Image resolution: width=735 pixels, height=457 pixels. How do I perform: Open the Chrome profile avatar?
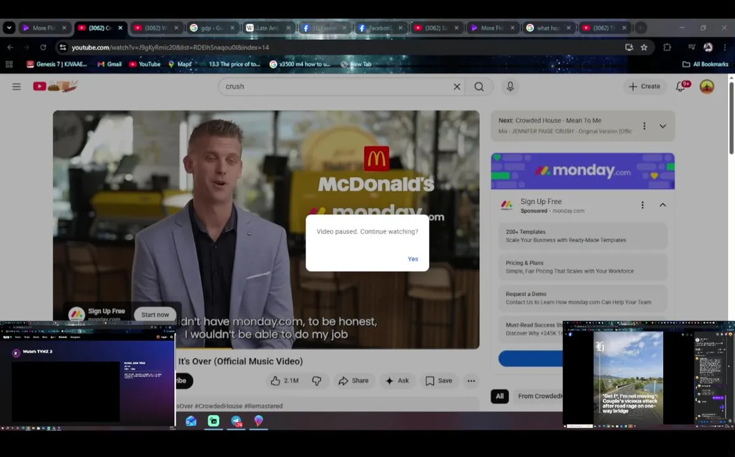[708, 48]
